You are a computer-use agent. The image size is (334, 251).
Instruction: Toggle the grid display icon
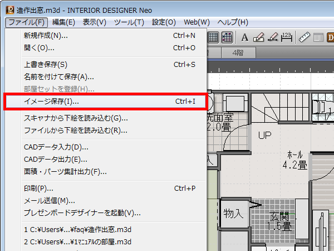tap(213, 37)
